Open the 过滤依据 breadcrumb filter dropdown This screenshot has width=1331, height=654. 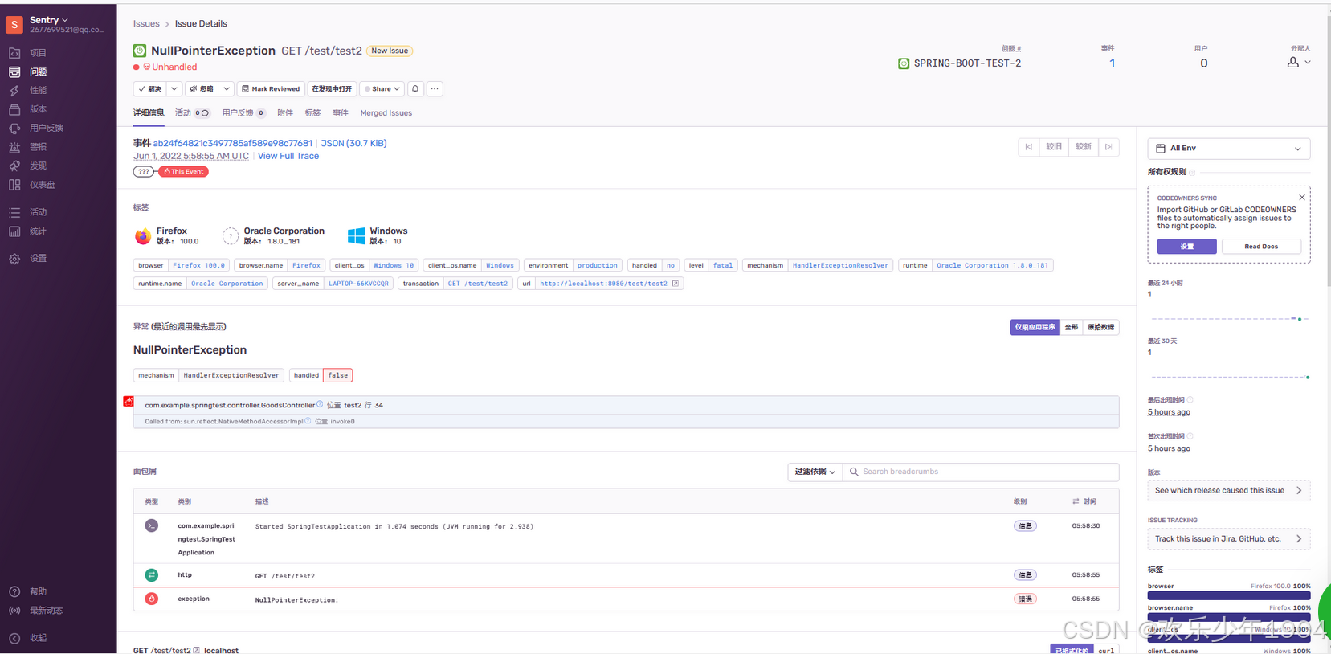click(815, 472)
